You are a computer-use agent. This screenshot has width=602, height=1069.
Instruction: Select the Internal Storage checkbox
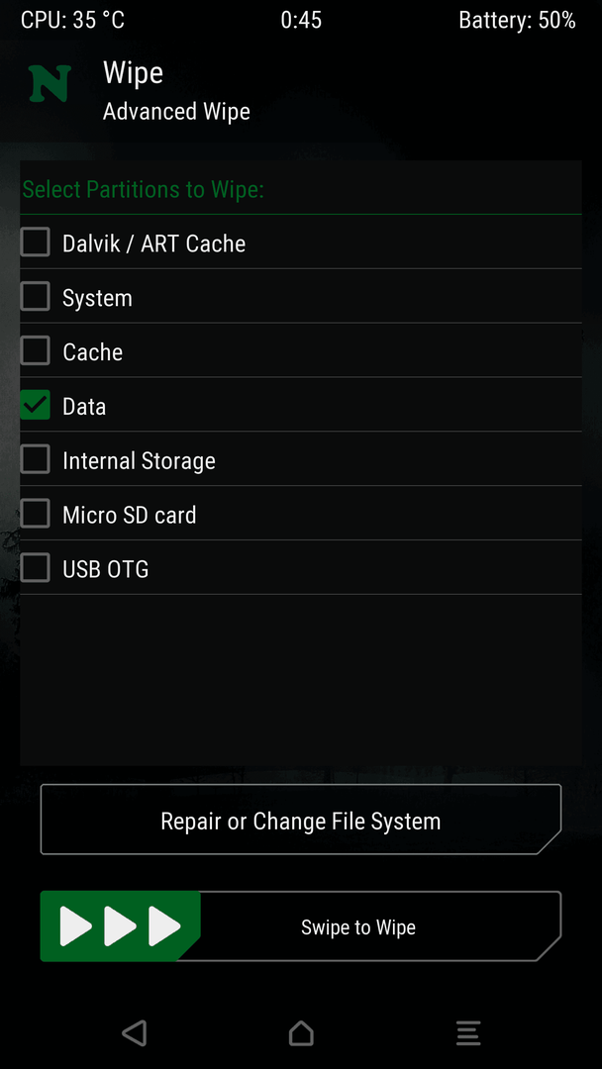[35, 459]
